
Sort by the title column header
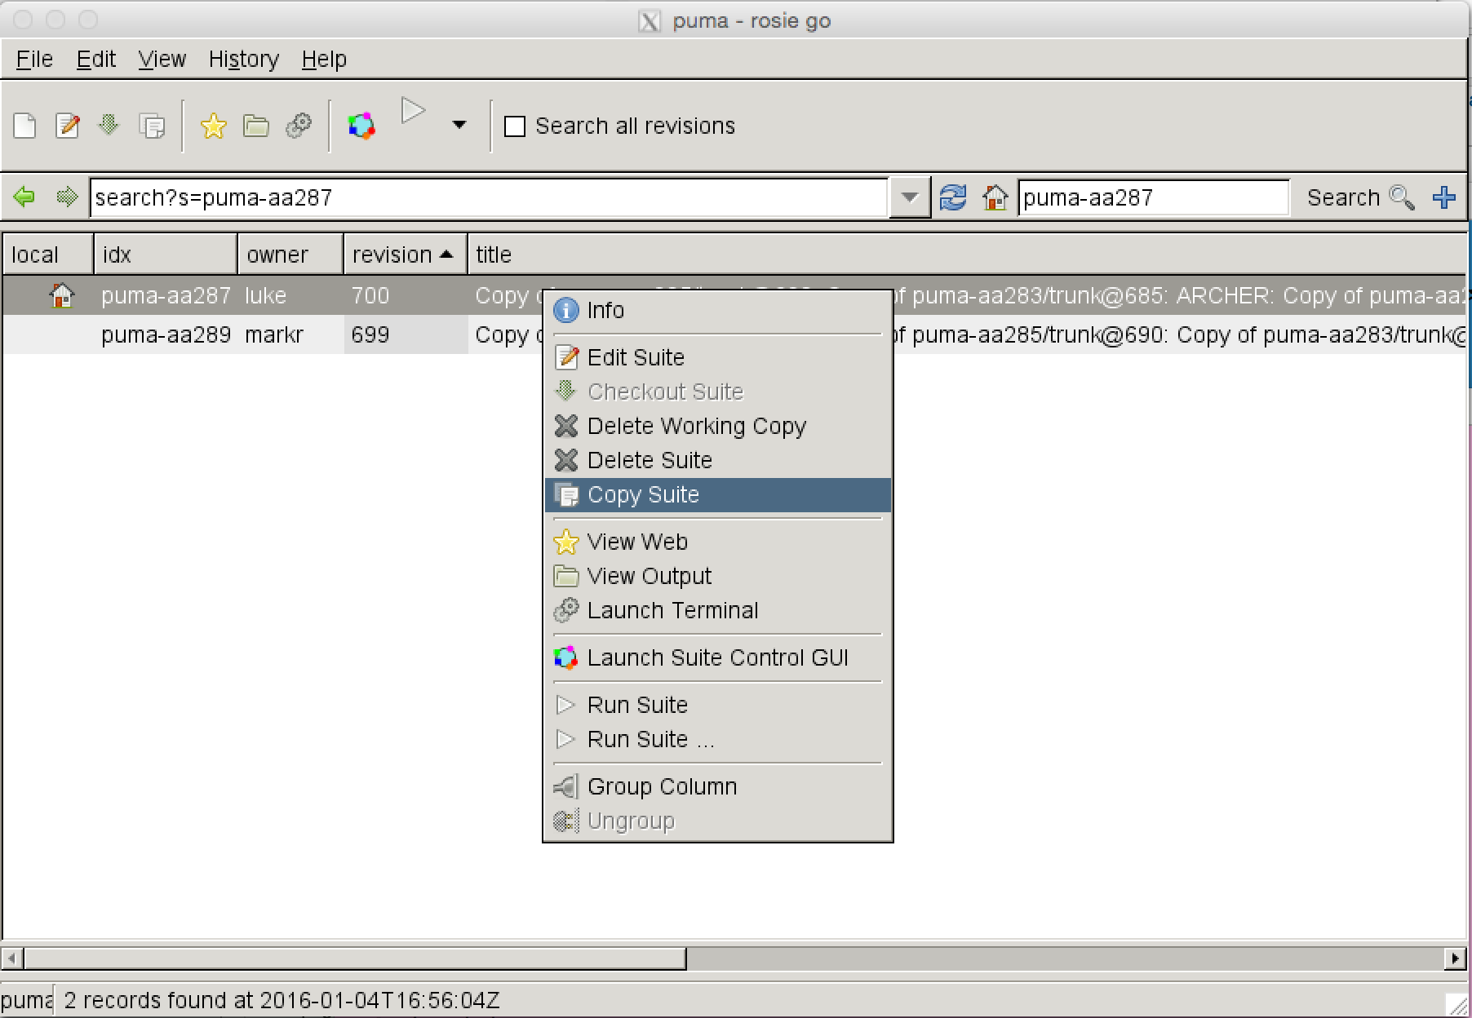click(x=967, y=254)
